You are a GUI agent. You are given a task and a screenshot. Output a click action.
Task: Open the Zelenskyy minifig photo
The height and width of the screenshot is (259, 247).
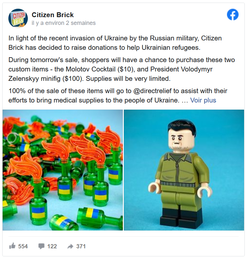[x=184, y=170]
